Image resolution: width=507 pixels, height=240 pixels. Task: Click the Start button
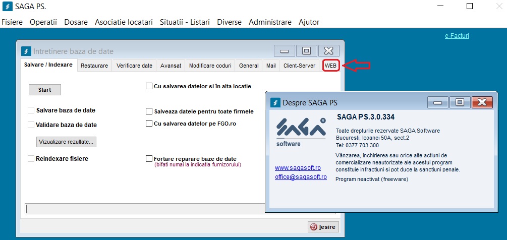[44, 90]
